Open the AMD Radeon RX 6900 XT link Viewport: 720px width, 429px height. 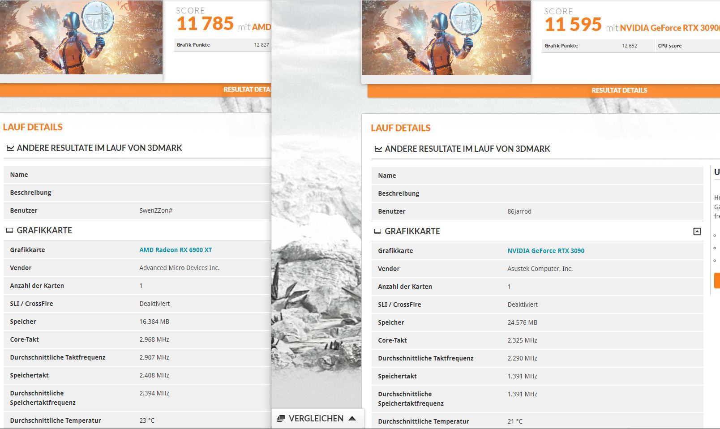coord(176,250)
